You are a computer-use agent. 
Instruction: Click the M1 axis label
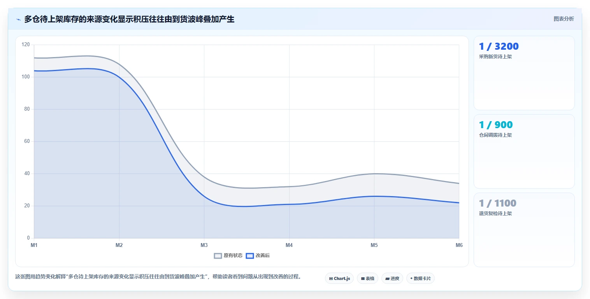[x=34, y=245]
